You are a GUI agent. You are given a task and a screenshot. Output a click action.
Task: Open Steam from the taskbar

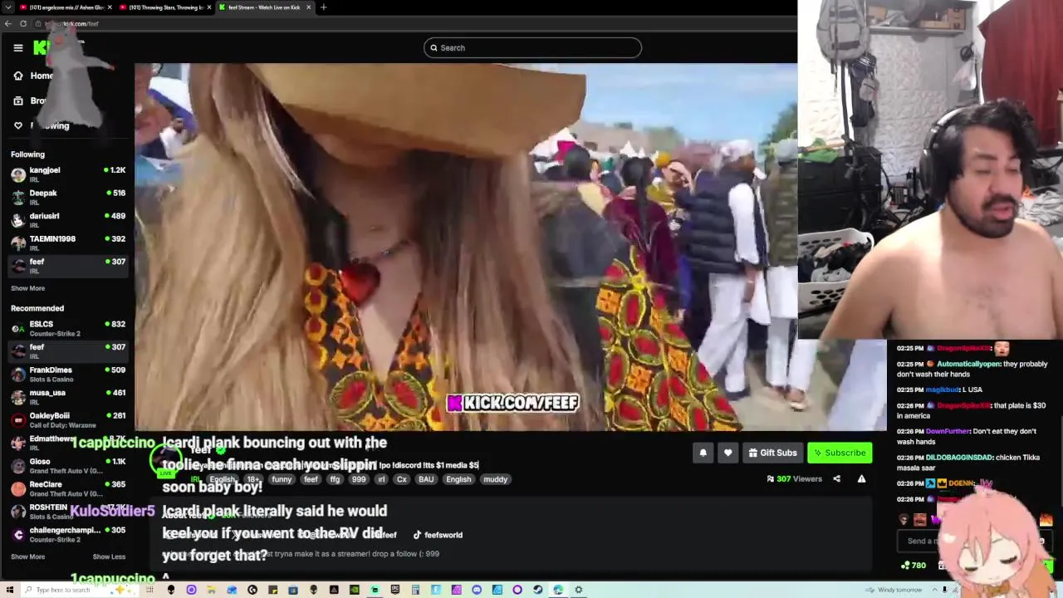click(537, 590)
